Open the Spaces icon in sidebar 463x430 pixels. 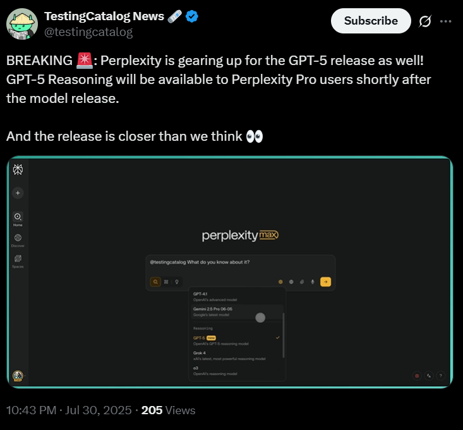tap(18, 259)
